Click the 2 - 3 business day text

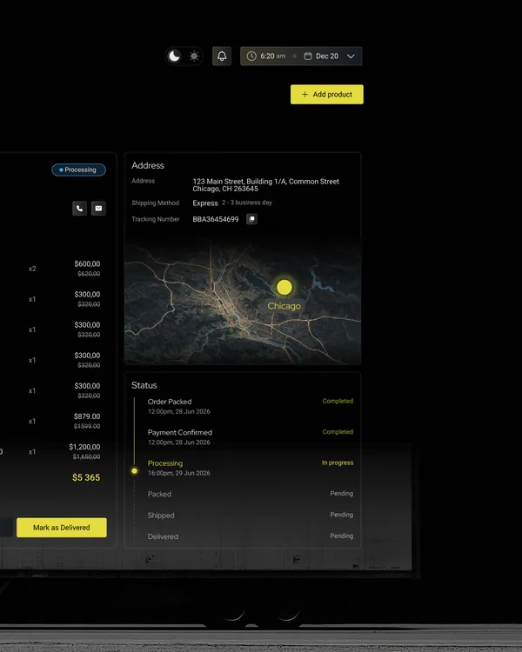click(247, 203)
